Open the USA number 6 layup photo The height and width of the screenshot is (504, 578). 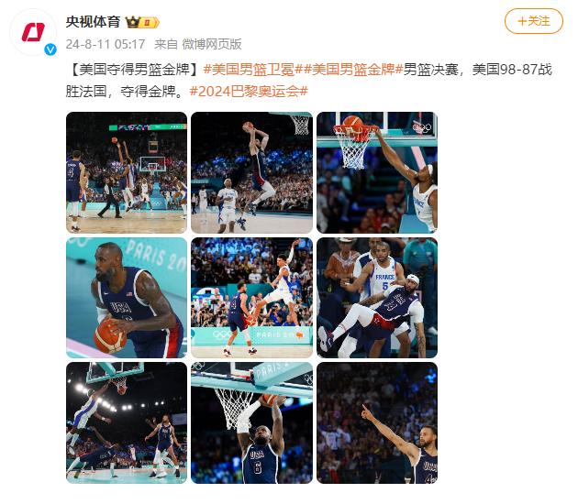pos(251,423)
